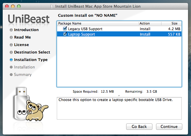Click the blue Installation Type bullet

11,60
